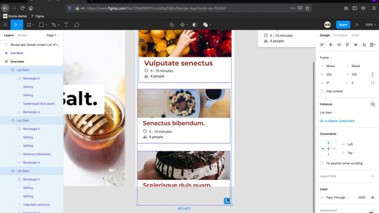The width and height of the screenshot is (379, 213).
Task: Switch to the Assets tab
Action: tap(23, 35)
